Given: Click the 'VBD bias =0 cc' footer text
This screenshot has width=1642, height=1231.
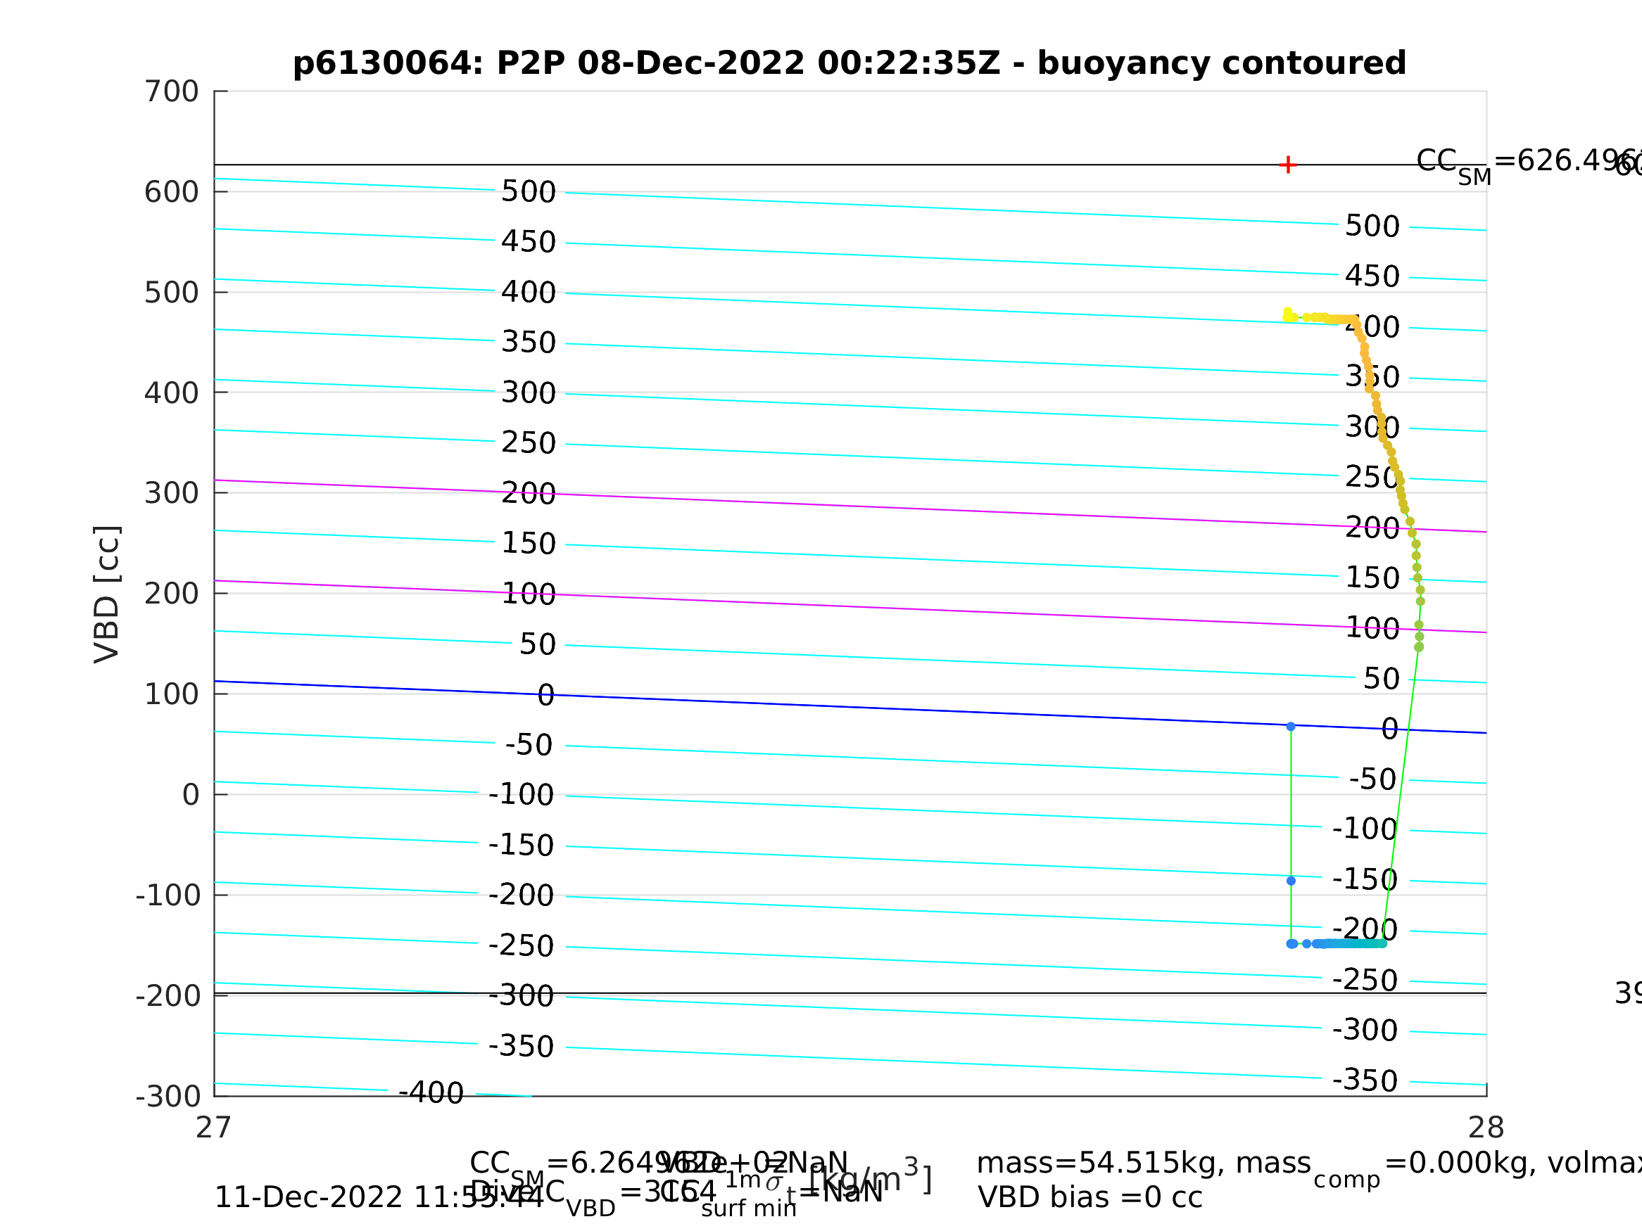Looking at the screenshot, I should pos(1090,1198).
